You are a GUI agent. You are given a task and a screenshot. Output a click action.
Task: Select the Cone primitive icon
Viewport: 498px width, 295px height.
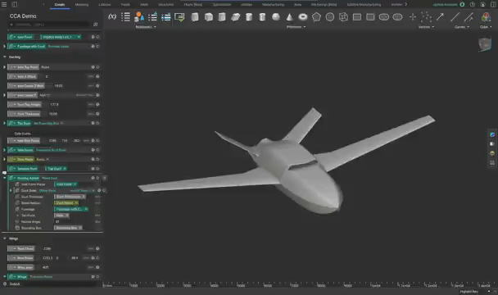tap(289, 17)
